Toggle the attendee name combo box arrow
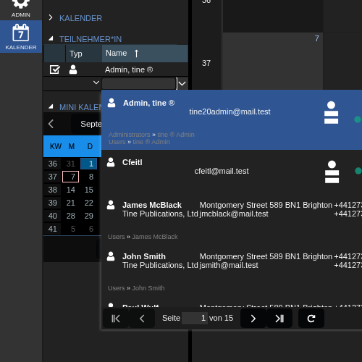 coord(182,83)
